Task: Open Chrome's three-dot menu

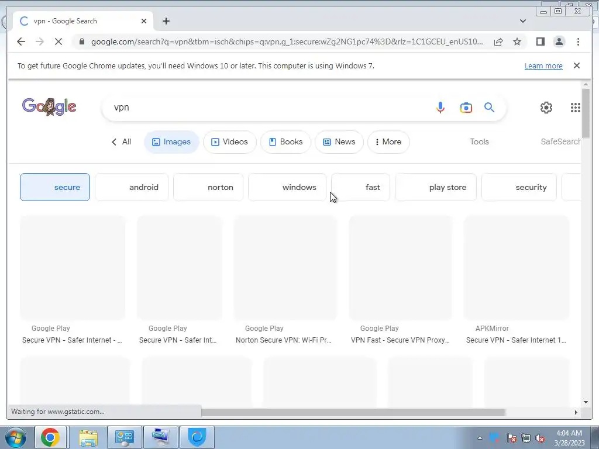Action: coord(578,42)
